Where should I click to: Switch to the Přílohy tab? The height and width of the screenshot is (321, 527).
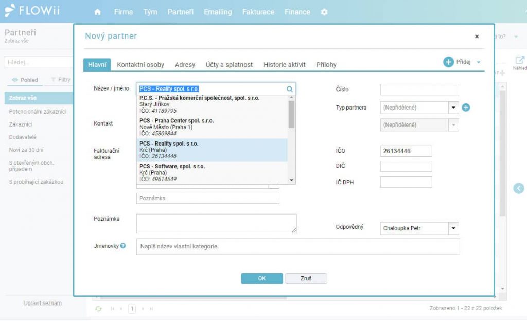point(326,65)
